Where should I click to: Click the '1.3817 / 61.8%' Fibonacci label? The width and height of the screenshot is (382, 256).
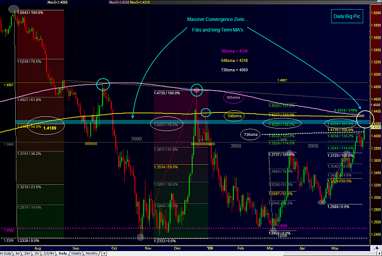(166, 150)
